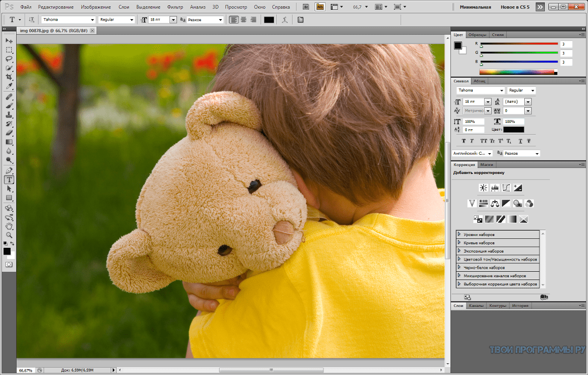
Task: Add a Levels adjustment via histogram icon
Action: click(495, 187)
